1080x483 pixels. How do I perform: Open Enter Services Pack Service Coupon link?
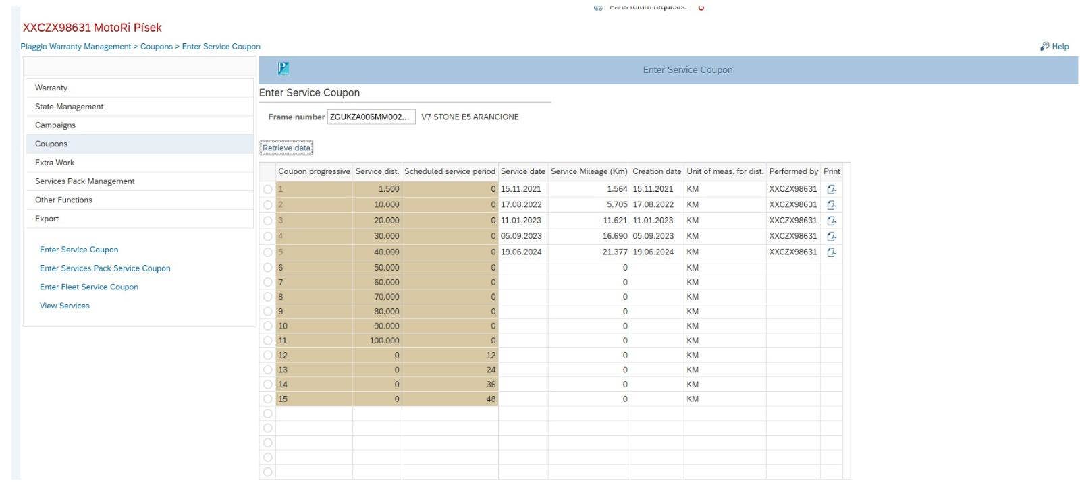[105, 268]
